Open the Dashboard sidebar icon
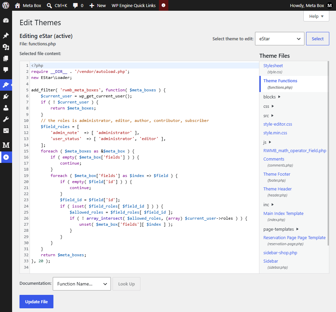The width and height of the screenshot is (336, 312). tap(6, 20)
